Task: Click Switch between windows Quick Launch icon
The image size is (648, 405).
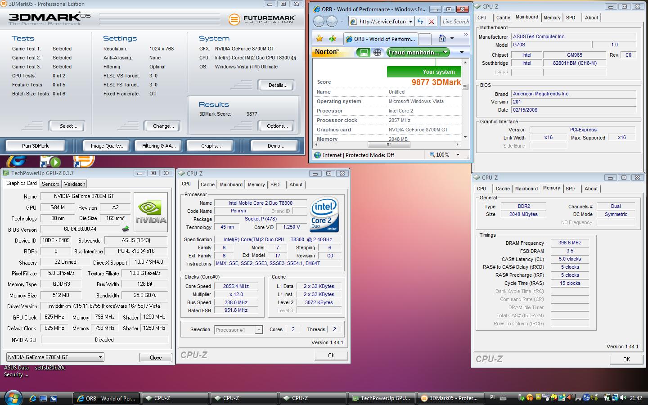Action: pyautogui.click(x=54, y=398)
